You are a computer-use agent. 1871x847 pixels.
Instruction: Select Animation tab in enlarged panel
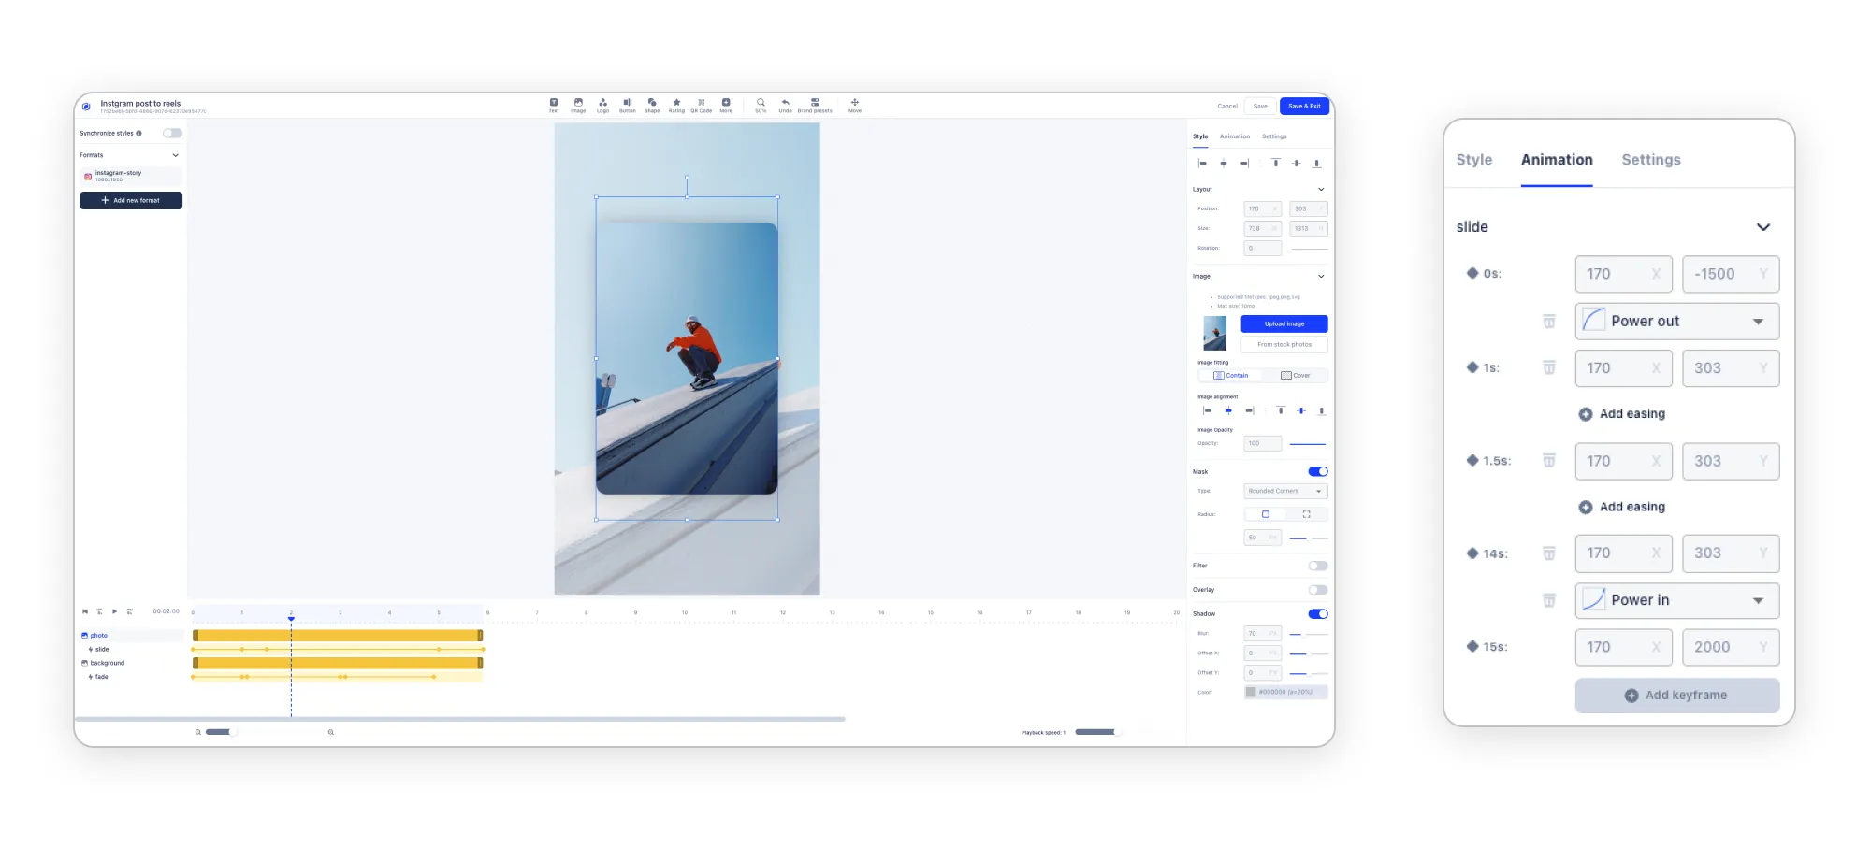pyautogui.click(x=1557, y=160)
